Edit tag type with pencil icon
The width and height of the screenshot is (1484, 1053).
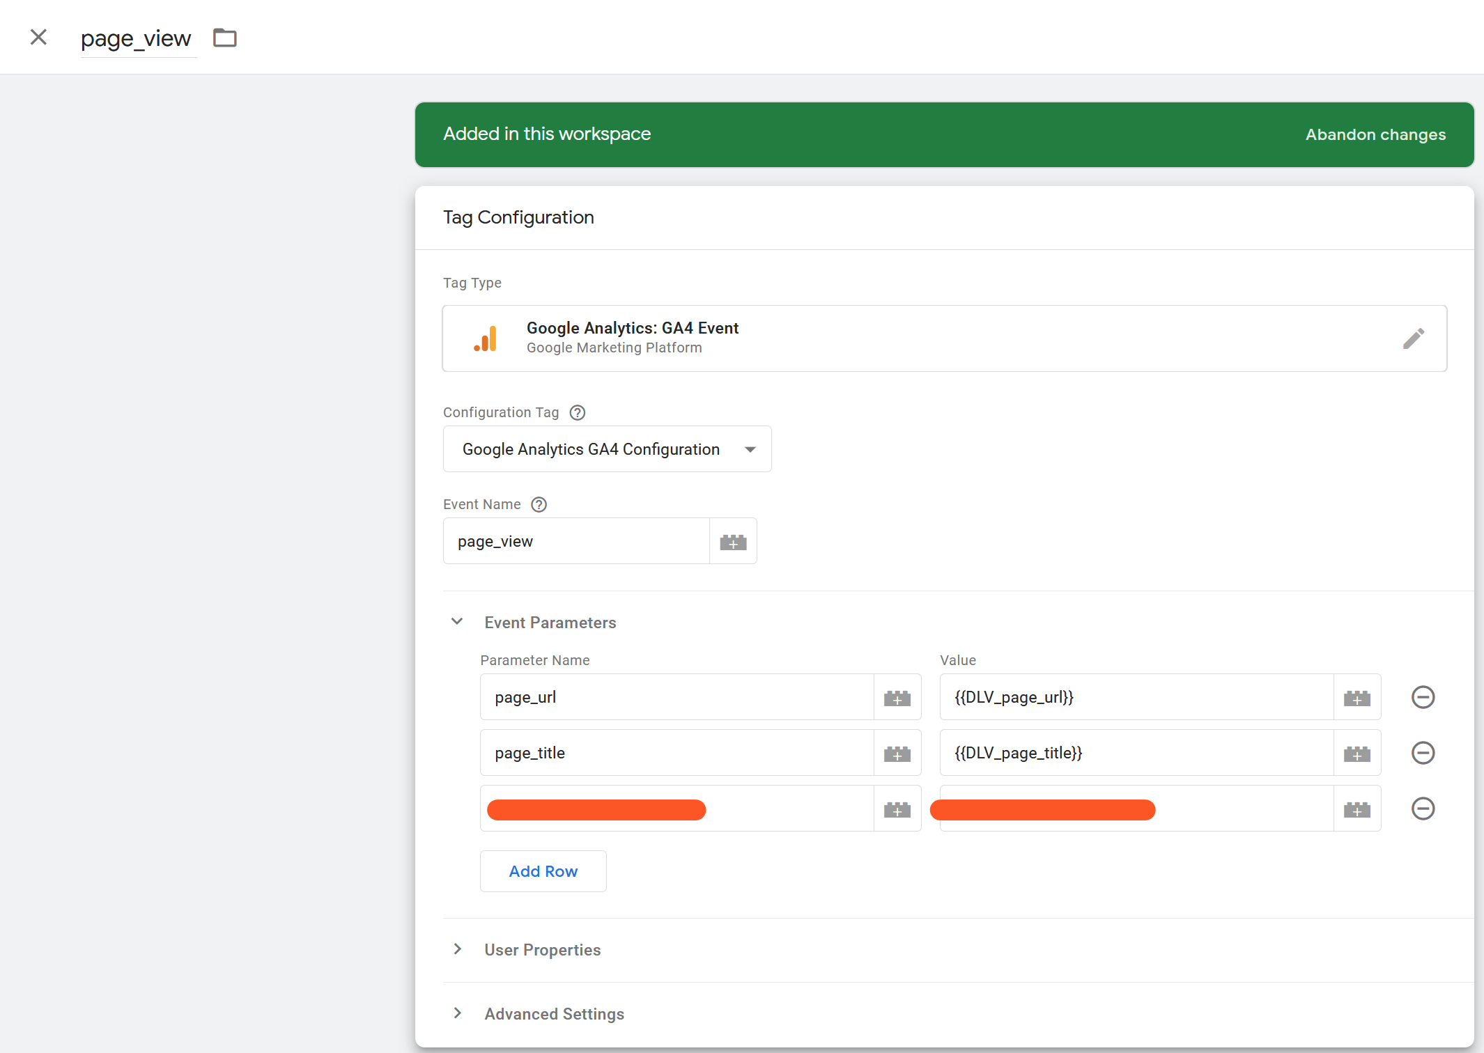point(1413,338)
